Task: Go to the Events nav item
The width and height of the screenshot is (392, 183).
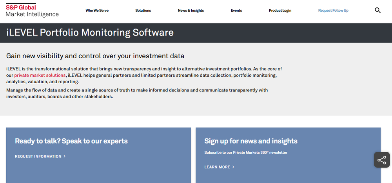Action: click(236, 11)
